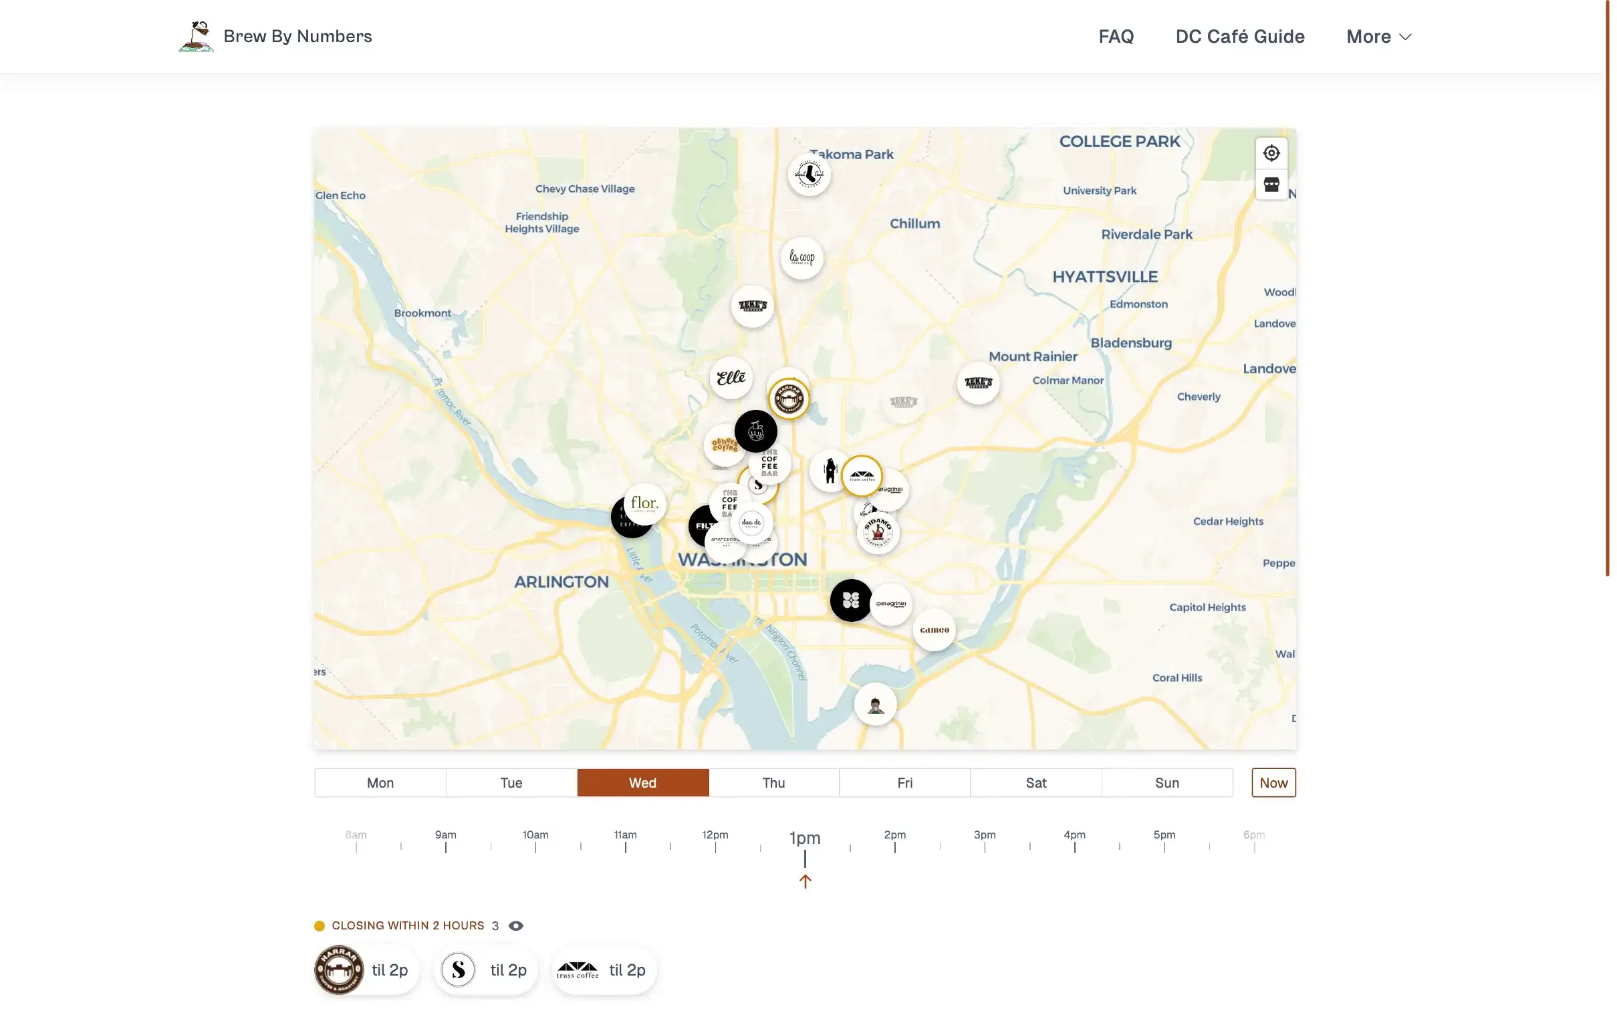1617x1011 pixels.
Task: Switch to the Mon day tab
Action: coord(380,783)
